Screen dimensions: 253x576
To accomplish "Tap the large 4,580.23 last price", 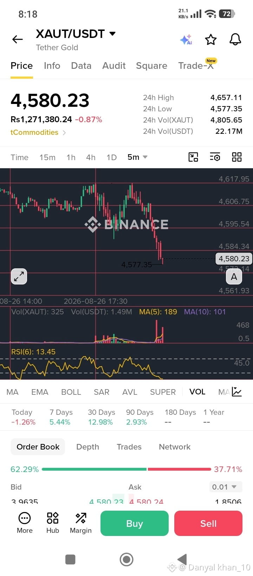I will click(x=50, y=100).
